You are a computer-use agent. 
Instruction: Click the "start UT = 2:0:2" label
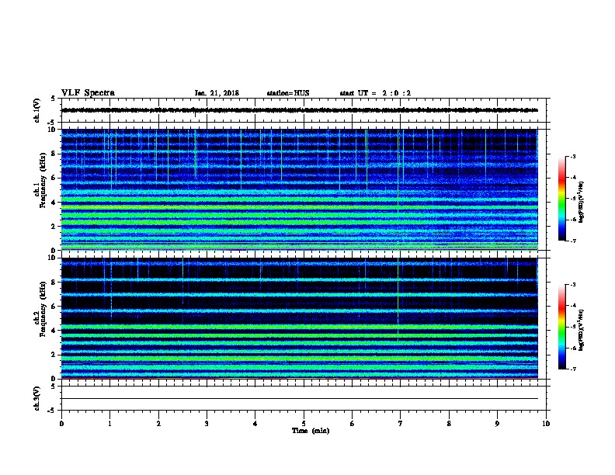(375, 93)
